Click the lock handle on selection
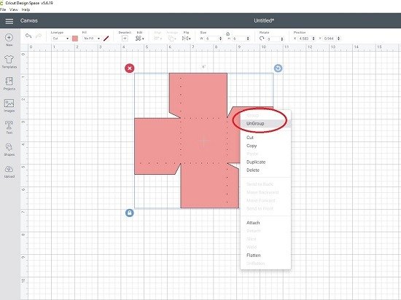 point(130,213)
